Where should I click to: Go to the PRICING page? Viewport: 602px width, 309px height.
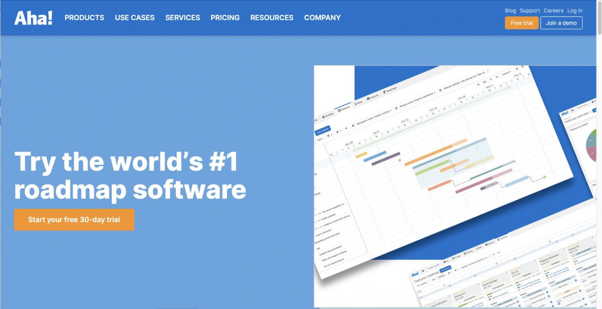[225, 18]
